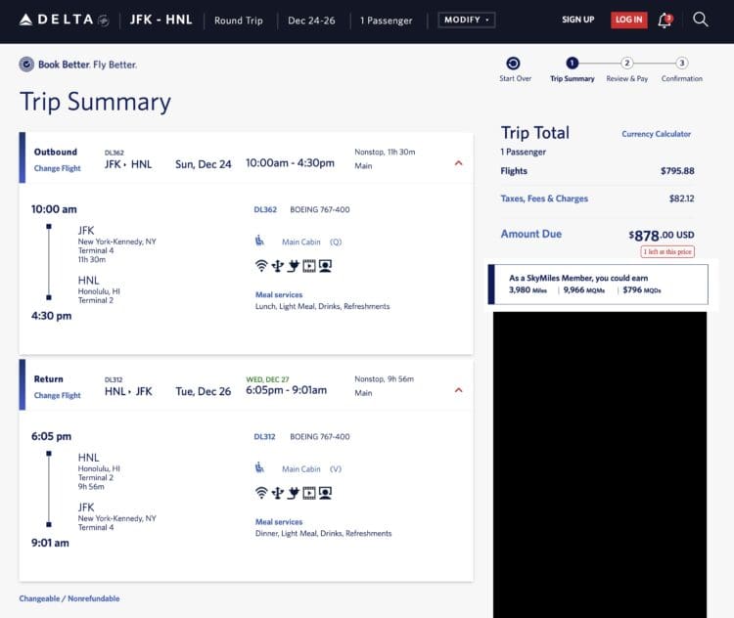
Task: Open Taxes, Fees & Charges breakdown
Action: (544, 199)
